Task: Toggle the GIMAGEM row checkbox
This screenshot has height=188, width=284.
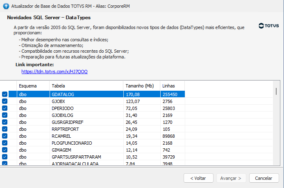Action: [x=5, y=150]
